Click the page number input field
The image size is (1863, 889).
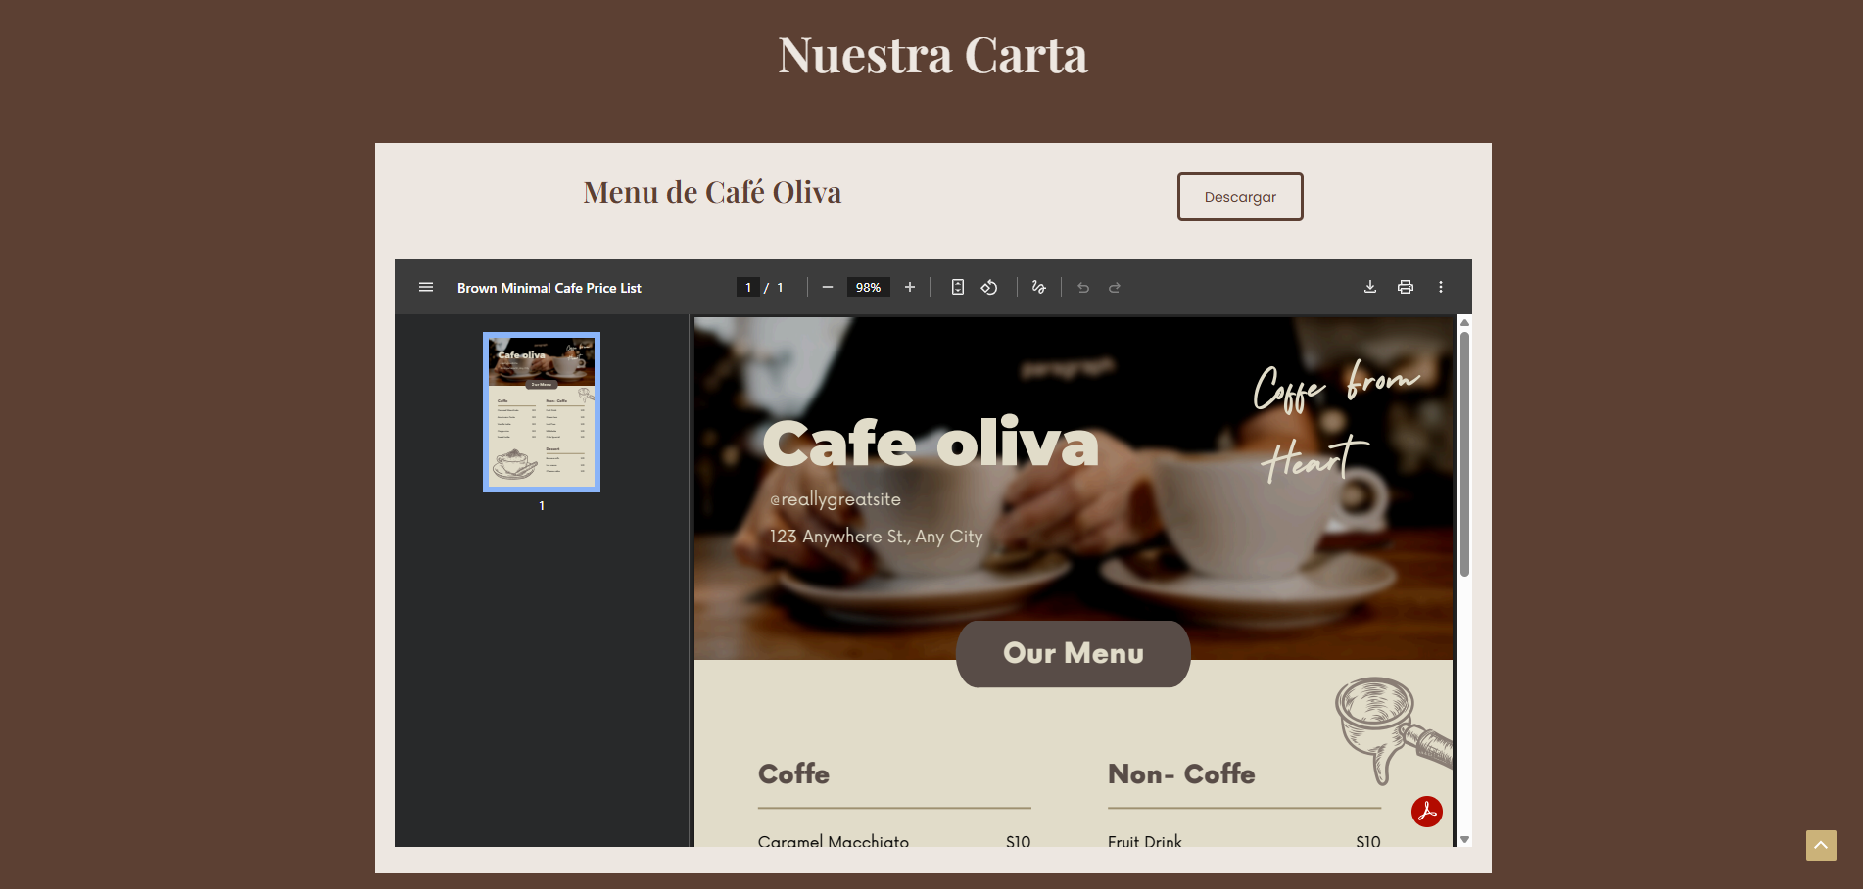[748, 287]
